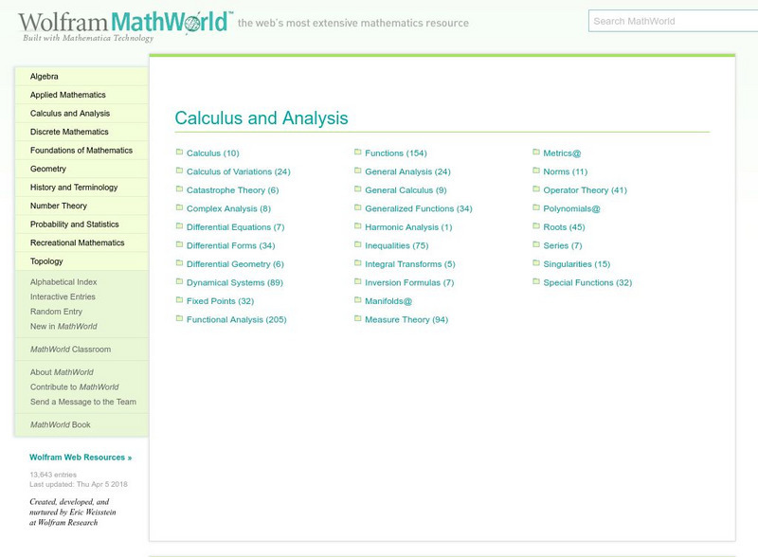Viewport: 758px width, 557px height.
Task: Click the folder icon beside Metrics@
Action: (x=535, y=153)
